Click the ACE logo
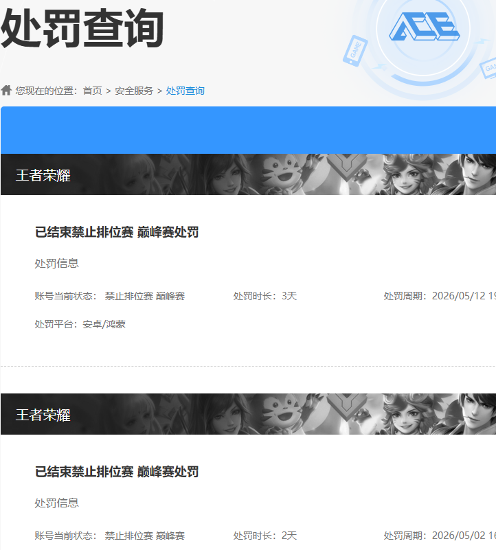The image size is (496, 550). [424, 27]
